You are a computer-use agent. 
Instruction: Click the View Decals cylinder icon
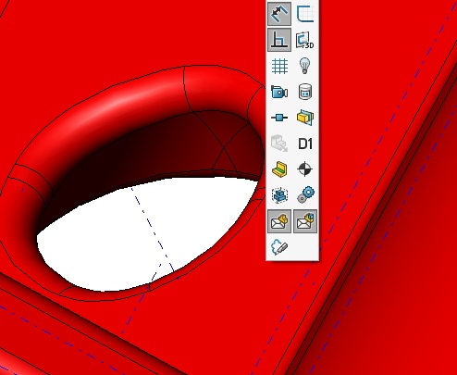pos(305,92)
